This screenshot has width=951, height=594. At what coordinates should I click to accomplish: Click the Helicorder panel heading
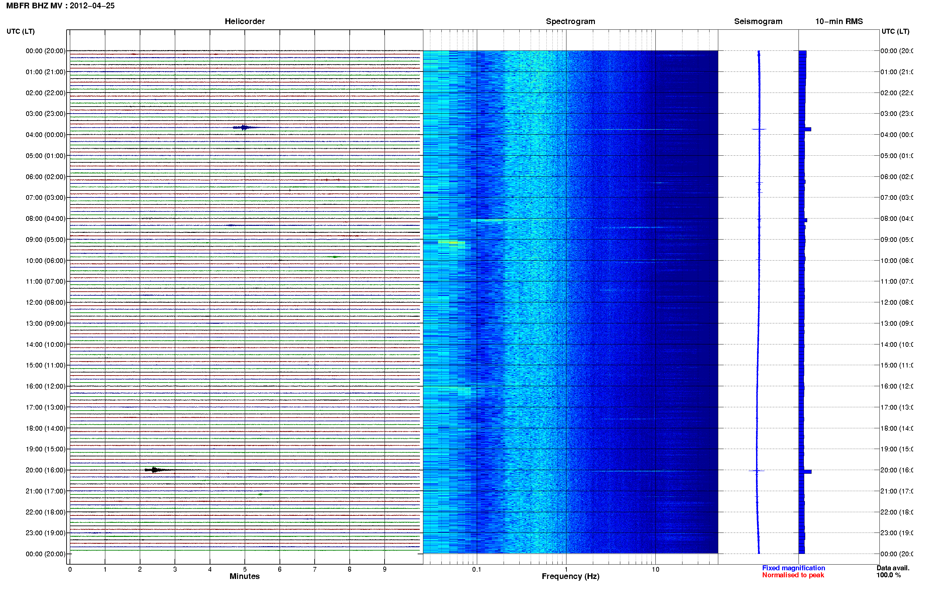(x=244, y=21)
